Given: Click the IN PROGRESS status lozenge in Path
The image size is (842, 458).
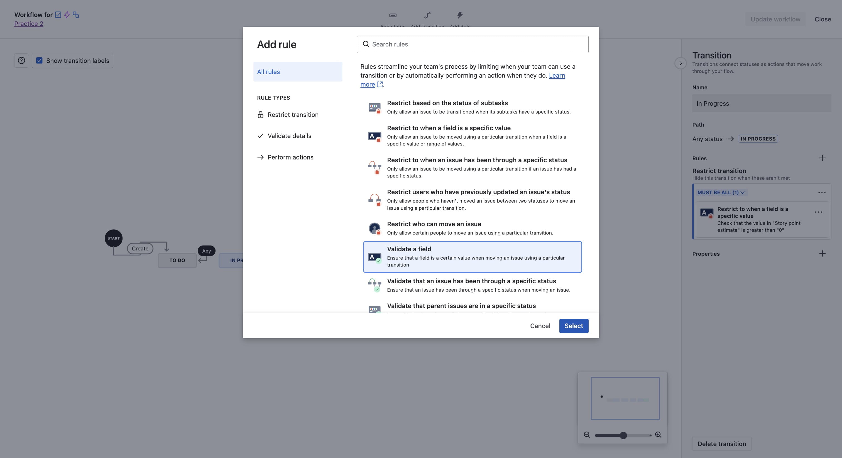Looking at the screenshot, I should coord(758,139).
